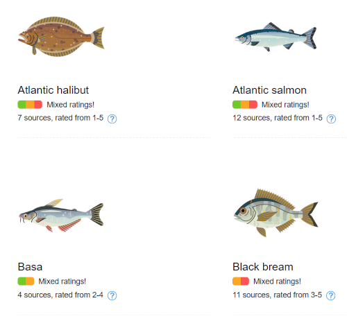Go to the Basa species page
347x321 pixels.
30,267
